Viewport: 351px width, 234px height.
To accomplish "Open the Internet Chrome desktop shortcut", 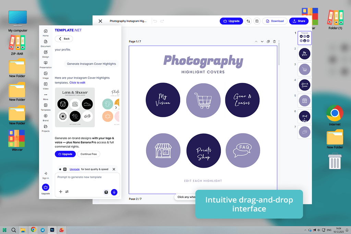I will (x=335, y=115).
